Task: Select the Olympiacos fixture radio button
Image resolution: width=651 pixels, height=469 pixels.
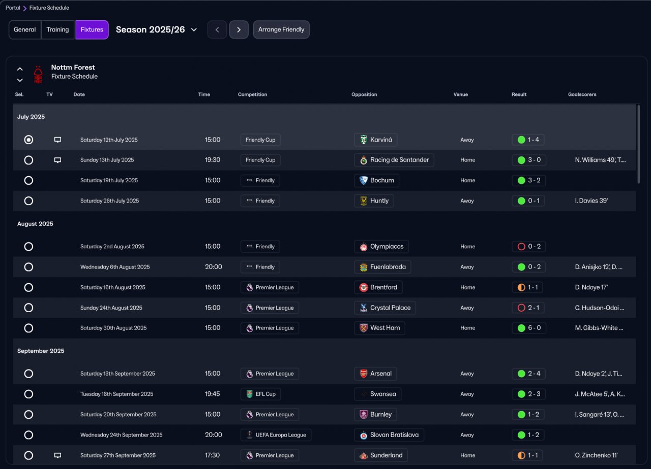Action: 28,247
